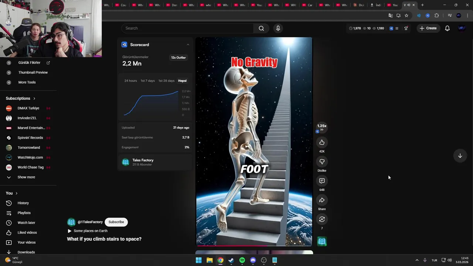Start voice search with the microphone

[x=278, y=28]
